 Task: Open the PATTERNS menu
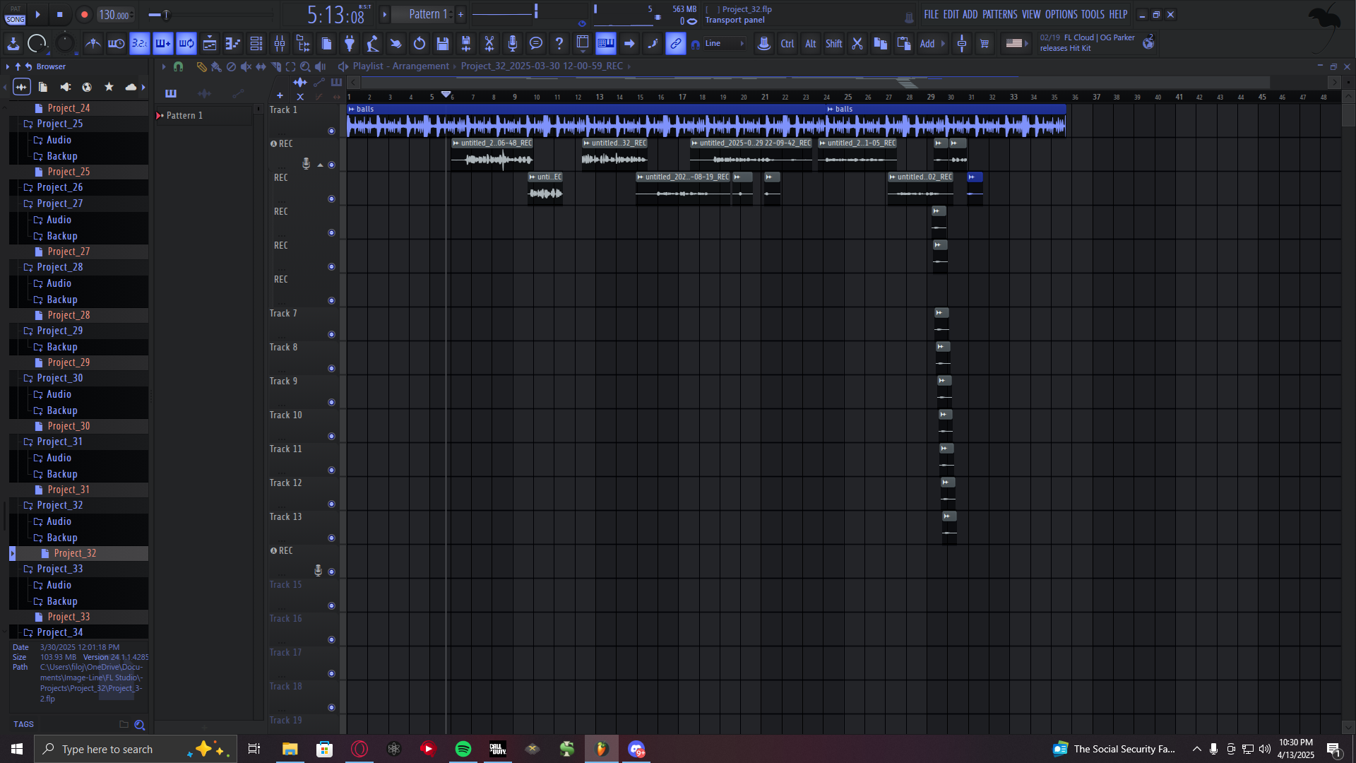point(999,14)
